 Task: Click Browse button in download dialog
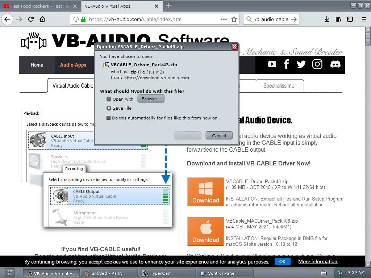(151, 99)
